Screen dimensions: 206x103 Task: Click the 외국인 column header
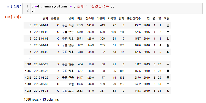pos(112,18)
